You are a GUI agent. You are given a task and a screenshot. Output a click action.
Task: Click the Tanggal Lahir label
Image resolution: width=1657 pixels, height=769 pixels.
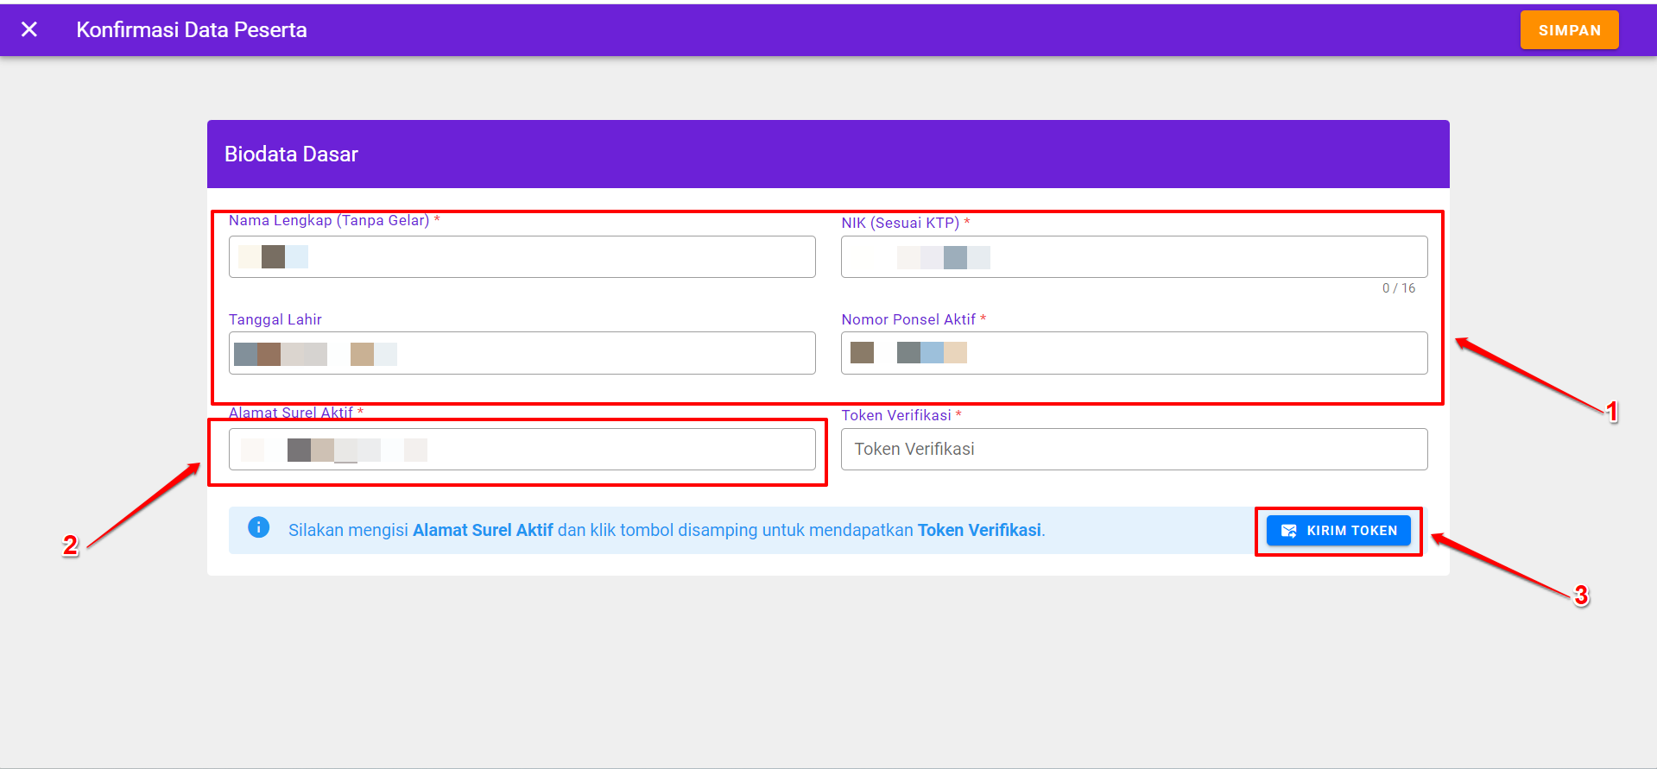[275, 319]
